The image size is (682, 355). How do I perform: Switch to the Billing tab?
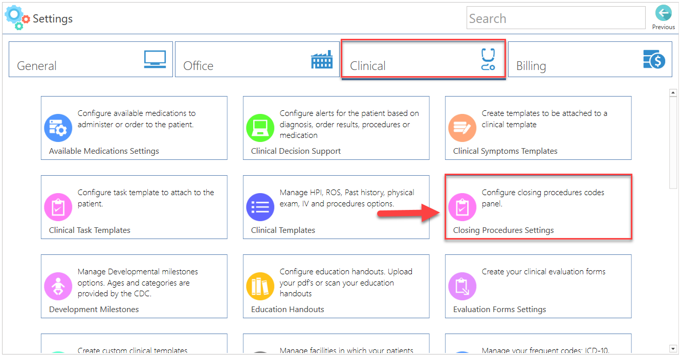(590, 59)
